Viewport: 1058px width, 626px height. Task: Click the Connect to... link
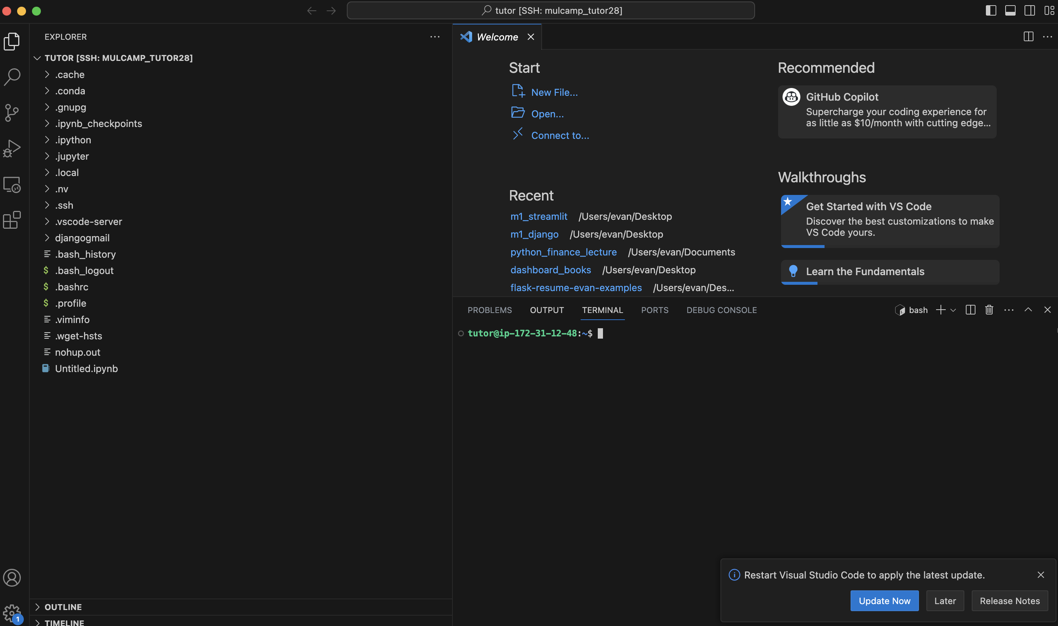[x=559, y=136]
